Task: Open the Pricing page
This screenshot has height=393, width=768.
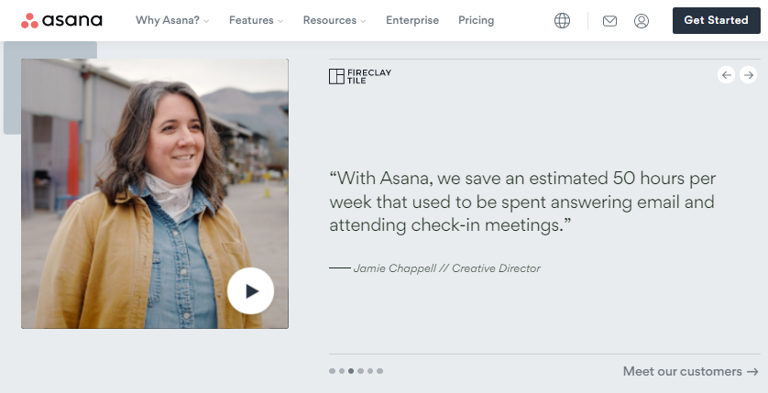Action: (476, 20)
